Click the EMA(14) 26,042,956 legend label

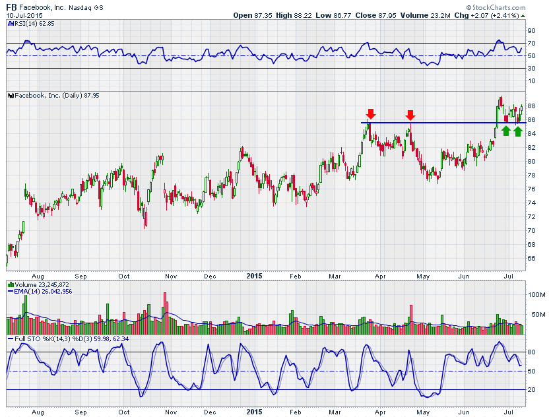click(43, 291)
